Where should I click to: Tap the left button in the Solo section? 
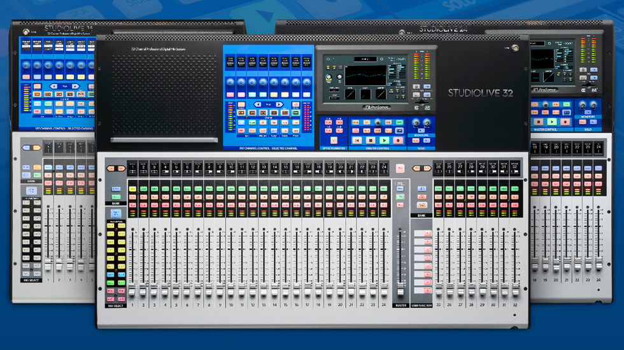click(416, 141)
